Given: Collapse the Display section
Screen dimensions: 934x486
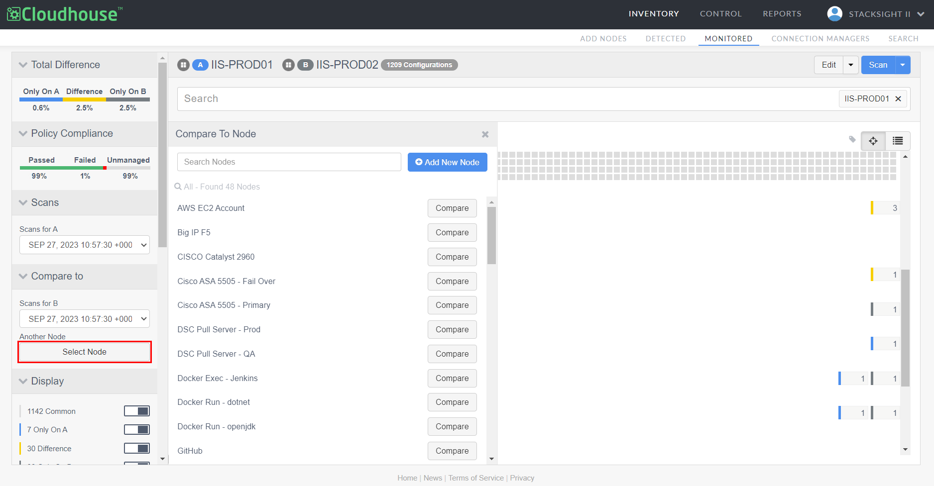Looking at the screenshot, I should pos(23,381).
